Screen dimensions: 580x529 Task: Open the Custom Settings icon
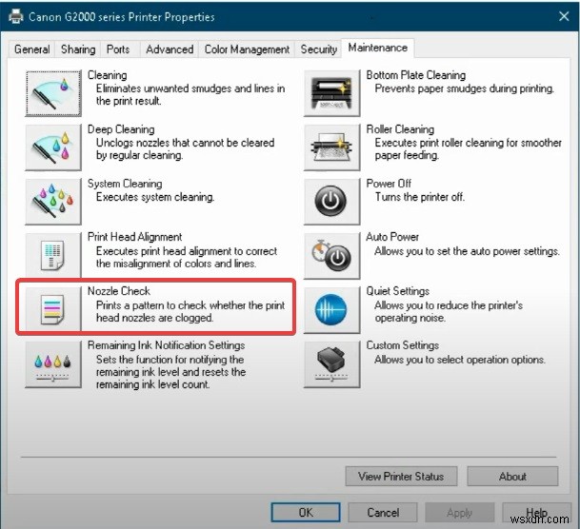(x=331, y=363)
